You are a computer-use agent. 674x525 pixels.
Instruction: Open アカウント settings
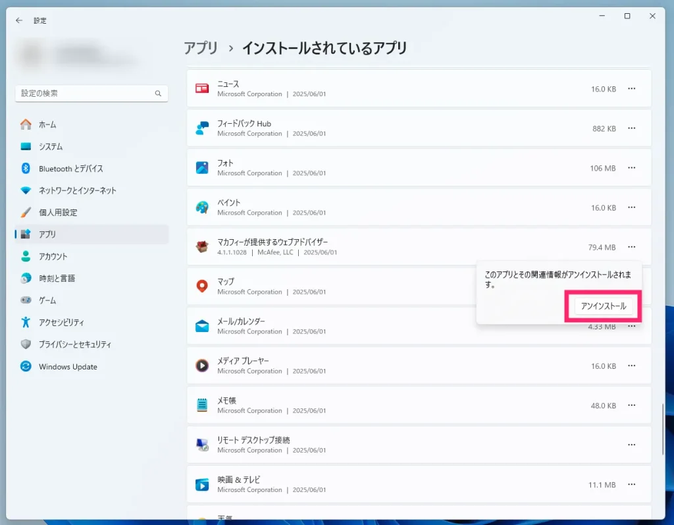tap(91, 256)
